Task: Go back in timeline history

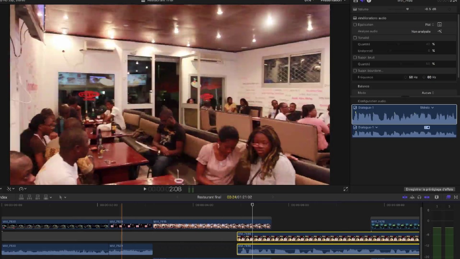Action: tap(177, 197)
